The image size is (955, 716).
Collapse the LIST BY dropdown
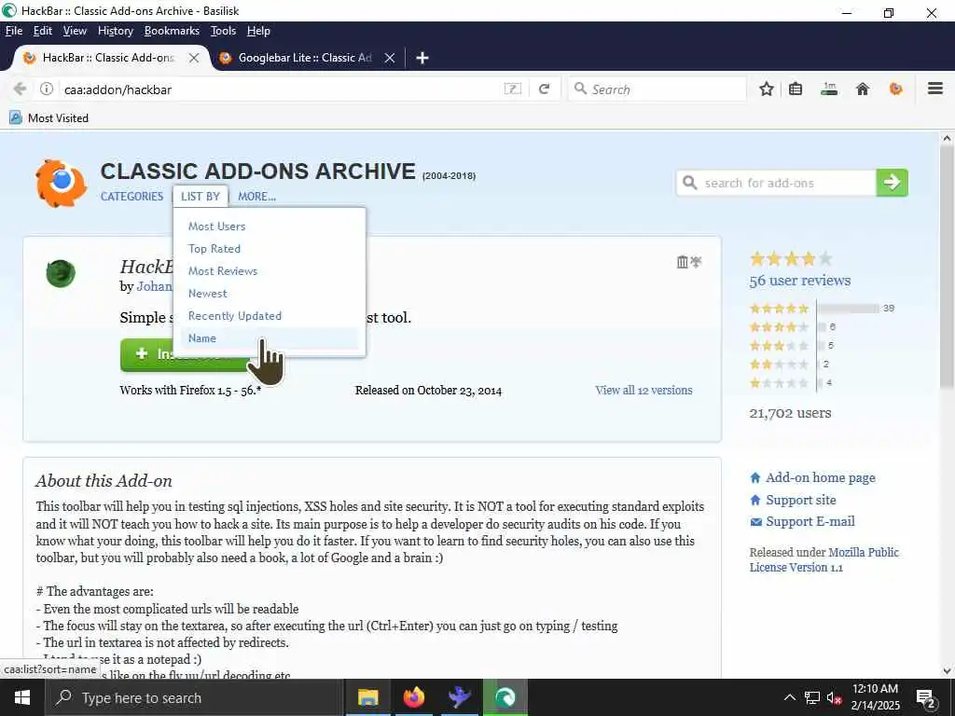coord(201,197)
